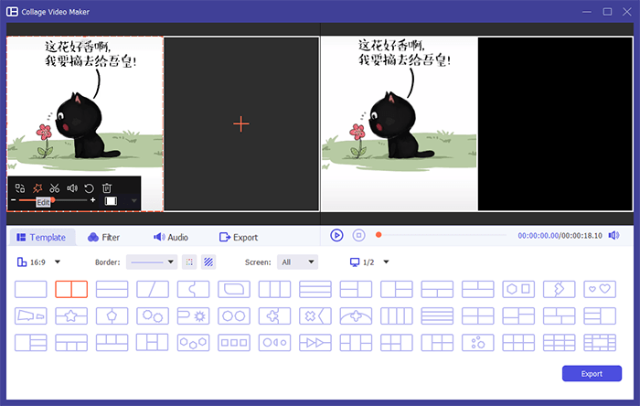Toggle the border diagonal pattern button

pyautogui.click(x=208, y=262)
